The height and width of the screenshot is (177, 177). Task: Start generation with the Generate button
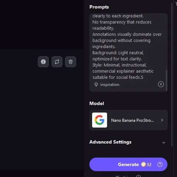[128, 164]
